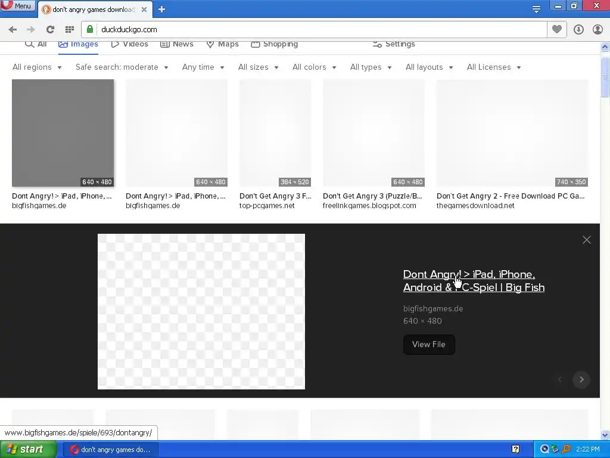Open downloads arrow icon in toolbar

(x=578, y=30)
